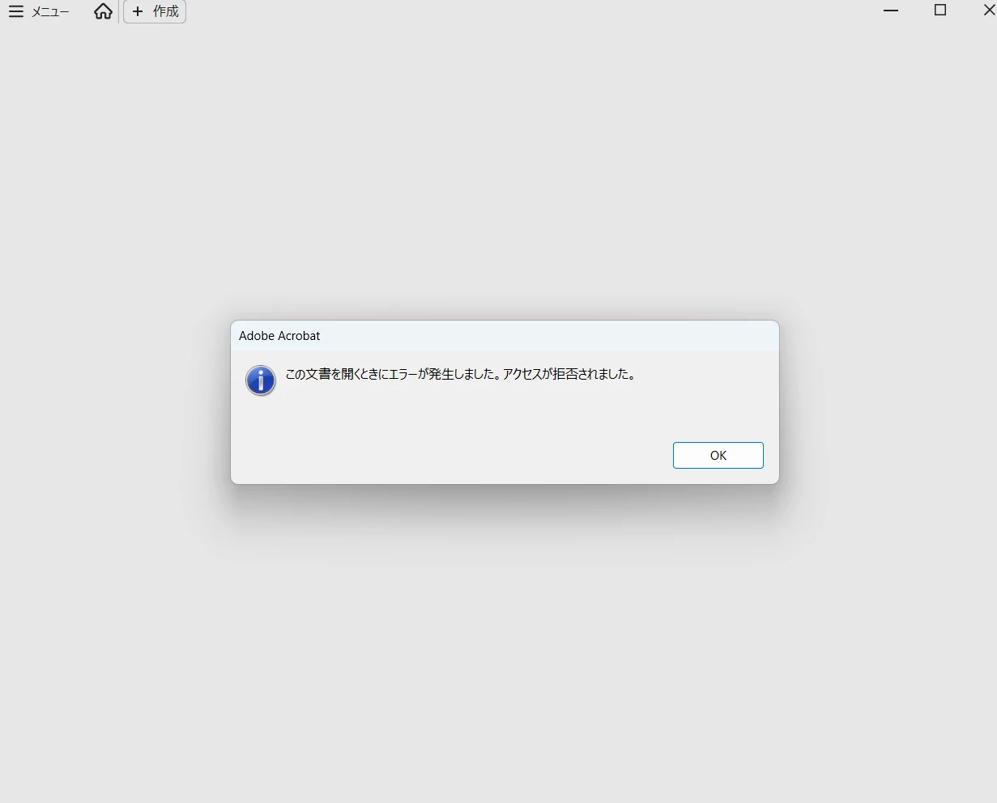This screenshot has height=803, width=997.
Task: Open the hamburger メニュー icon
Action: (16, 11)
